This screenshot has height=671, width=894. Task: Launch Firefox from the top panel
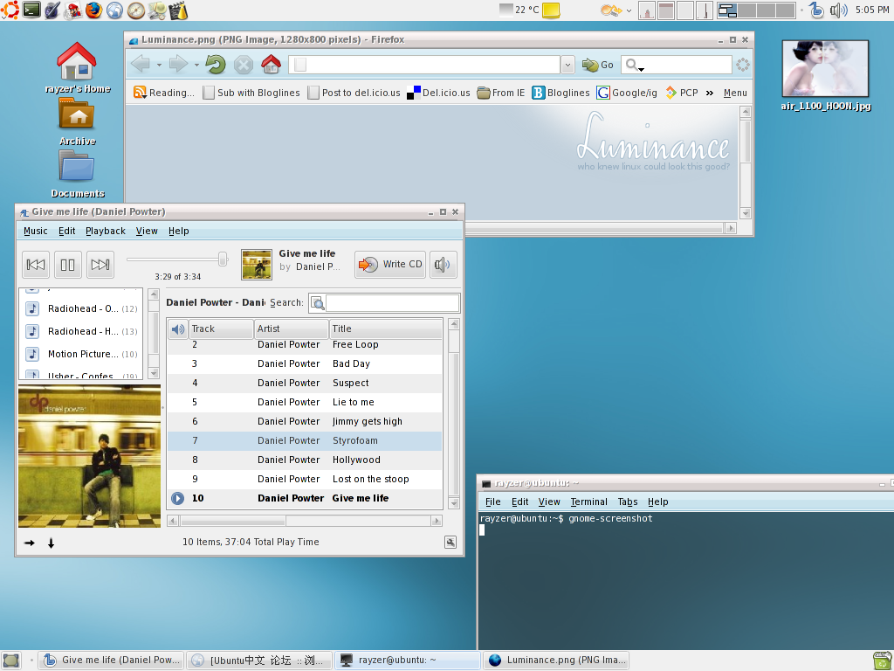(x=94, y=10)
